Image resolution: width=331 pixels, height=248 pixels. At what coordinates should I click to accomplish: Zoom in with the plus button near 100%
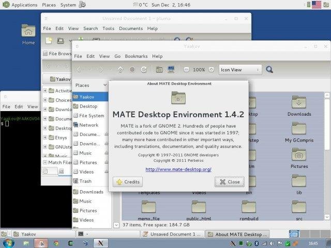(212, 70)
